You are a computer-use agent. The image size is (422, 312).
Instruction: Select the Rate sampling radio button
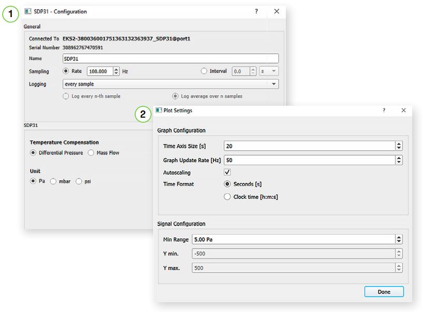click(66, 71)
